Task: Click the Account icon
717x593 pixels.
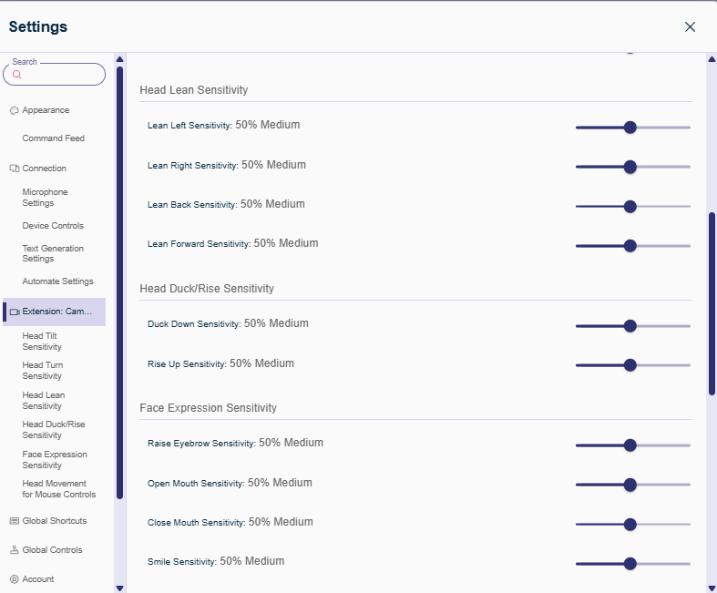Action: 15,579
